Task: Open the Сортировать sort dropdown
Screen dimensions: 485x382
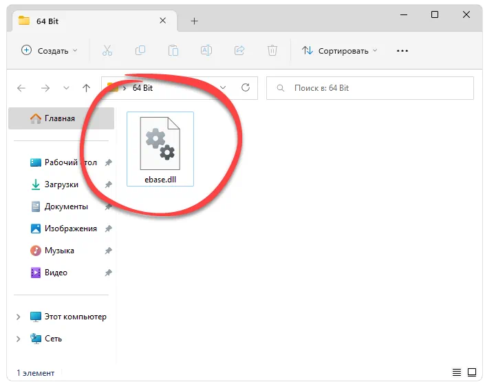Action: tap(340, 50)
